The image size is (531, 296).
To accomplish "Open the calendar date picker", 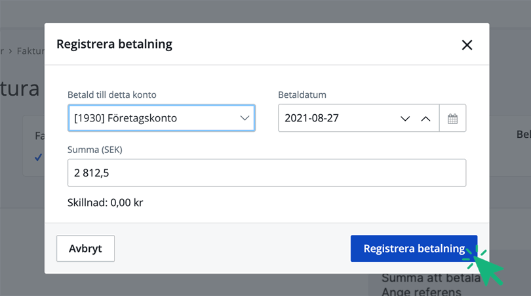I will 452,119.
